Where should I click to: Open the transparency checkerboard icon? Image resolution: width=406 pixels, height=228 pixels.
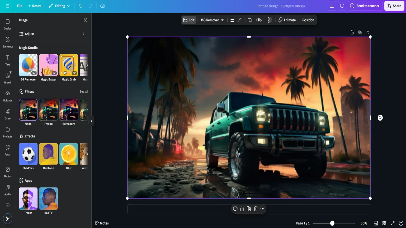270,20
